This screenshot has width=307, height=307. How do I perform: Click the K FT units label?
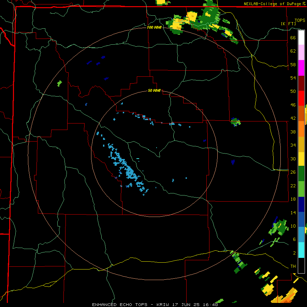[288, 24]
